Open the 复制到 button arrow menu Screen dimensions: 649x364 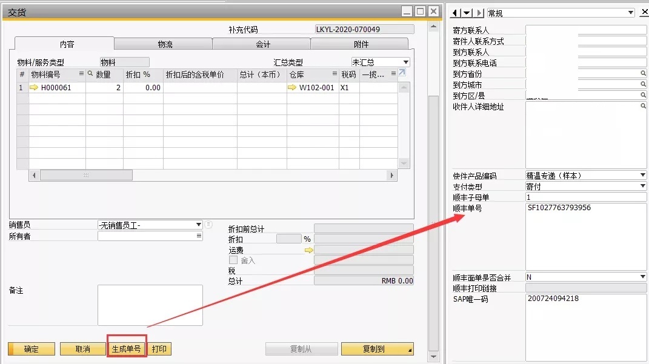click(x=410, y=350)
